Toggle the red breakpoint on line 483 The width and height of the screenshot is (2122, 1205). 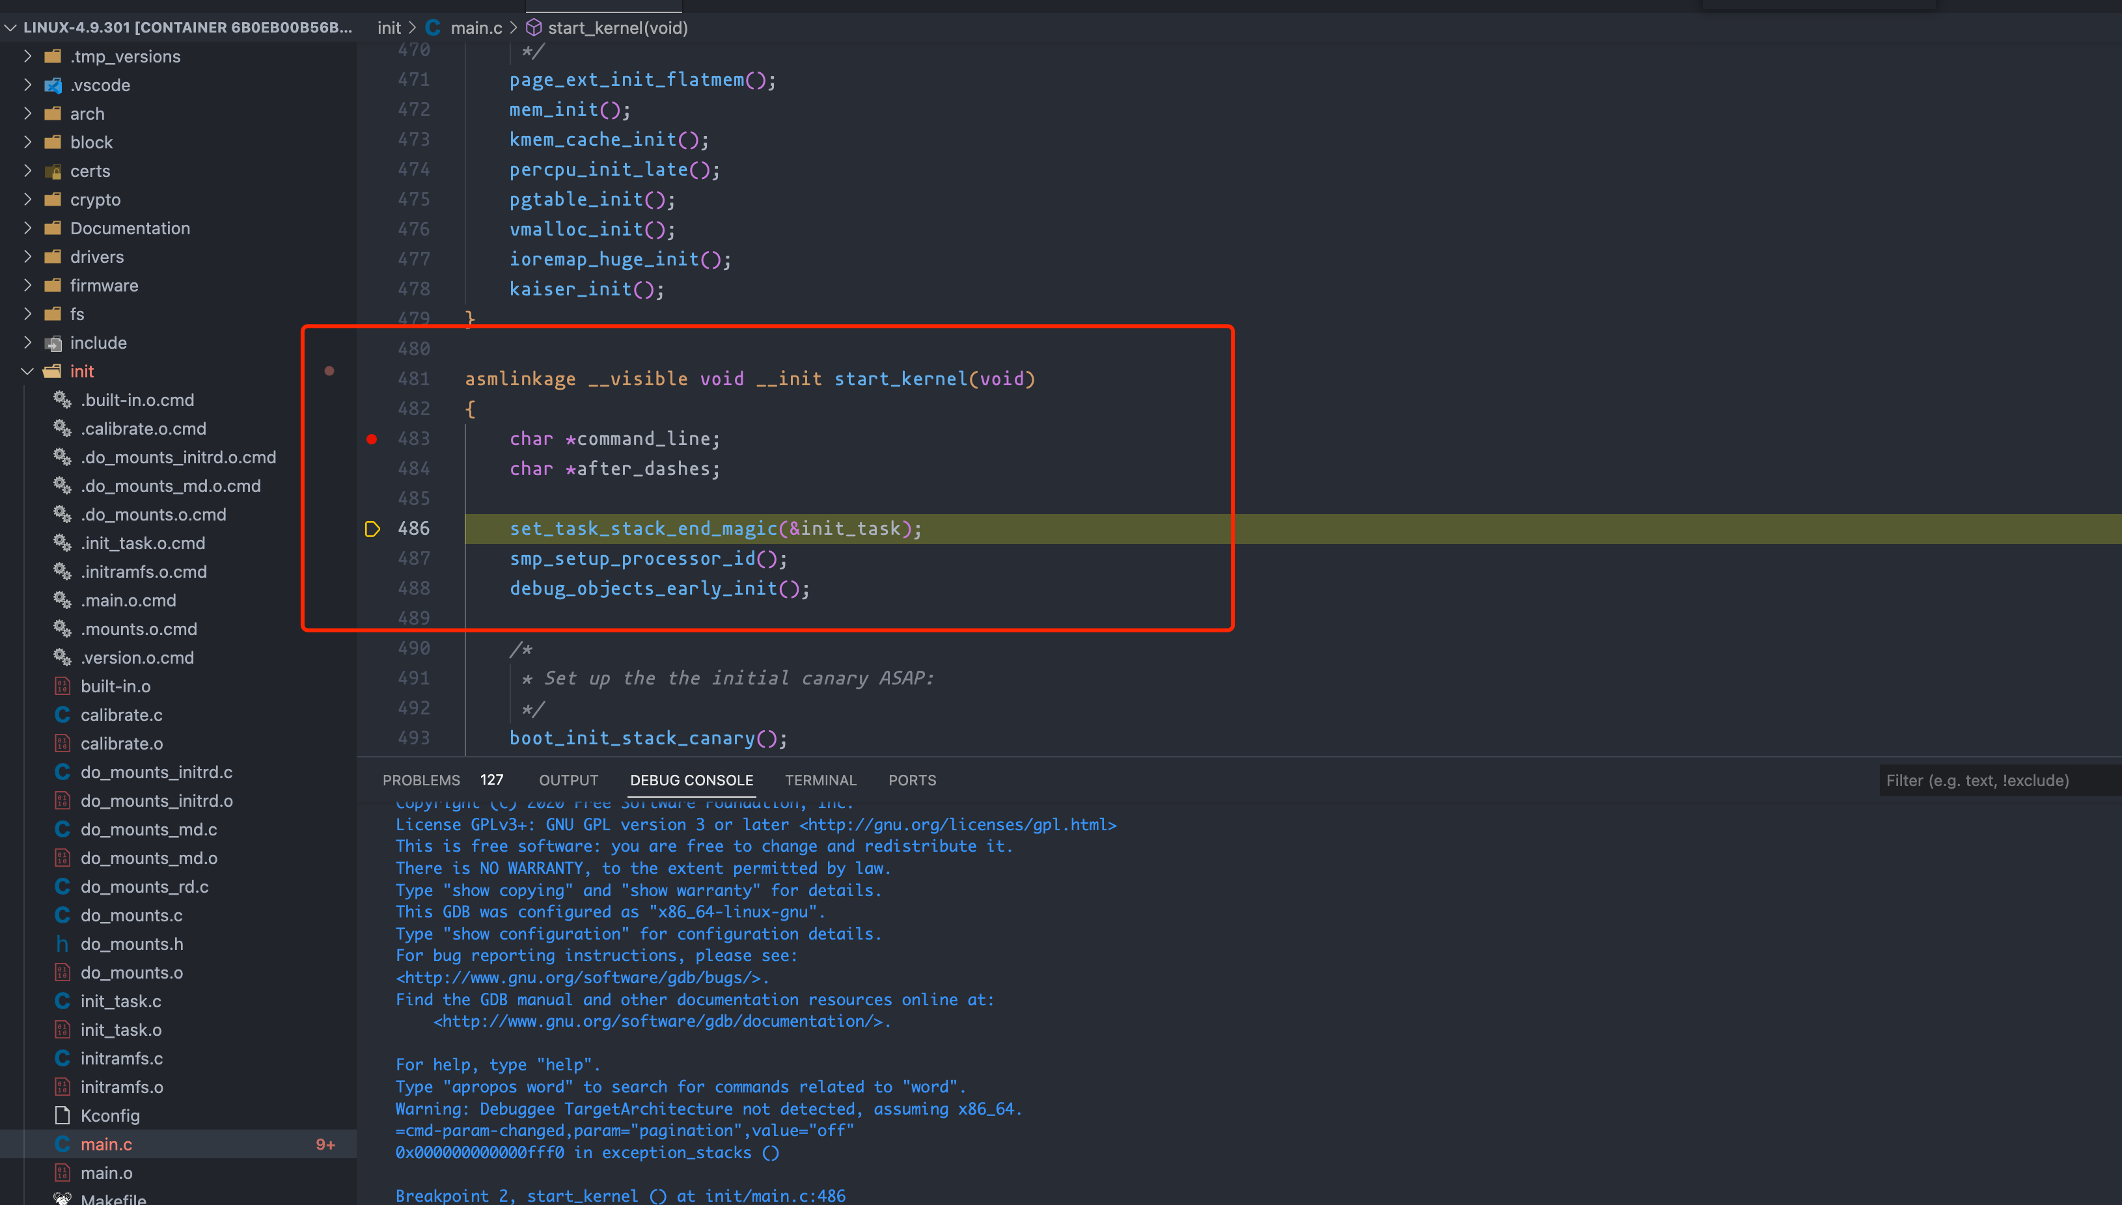coord(372,439)
